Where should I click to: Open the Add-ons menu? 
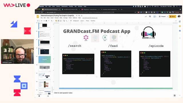tap(75, 18)
